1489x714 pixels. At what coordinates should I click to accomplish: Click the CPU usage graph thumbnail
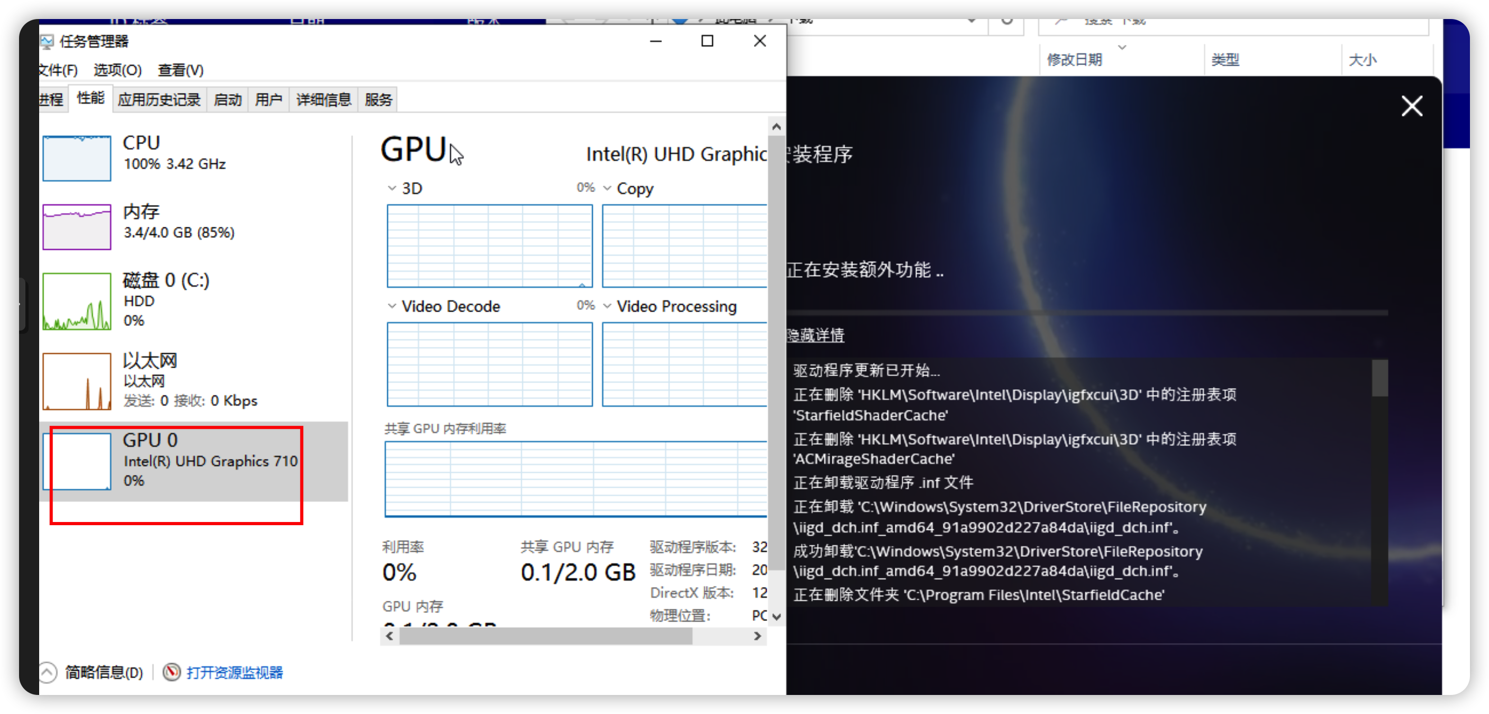coord(76,158)
